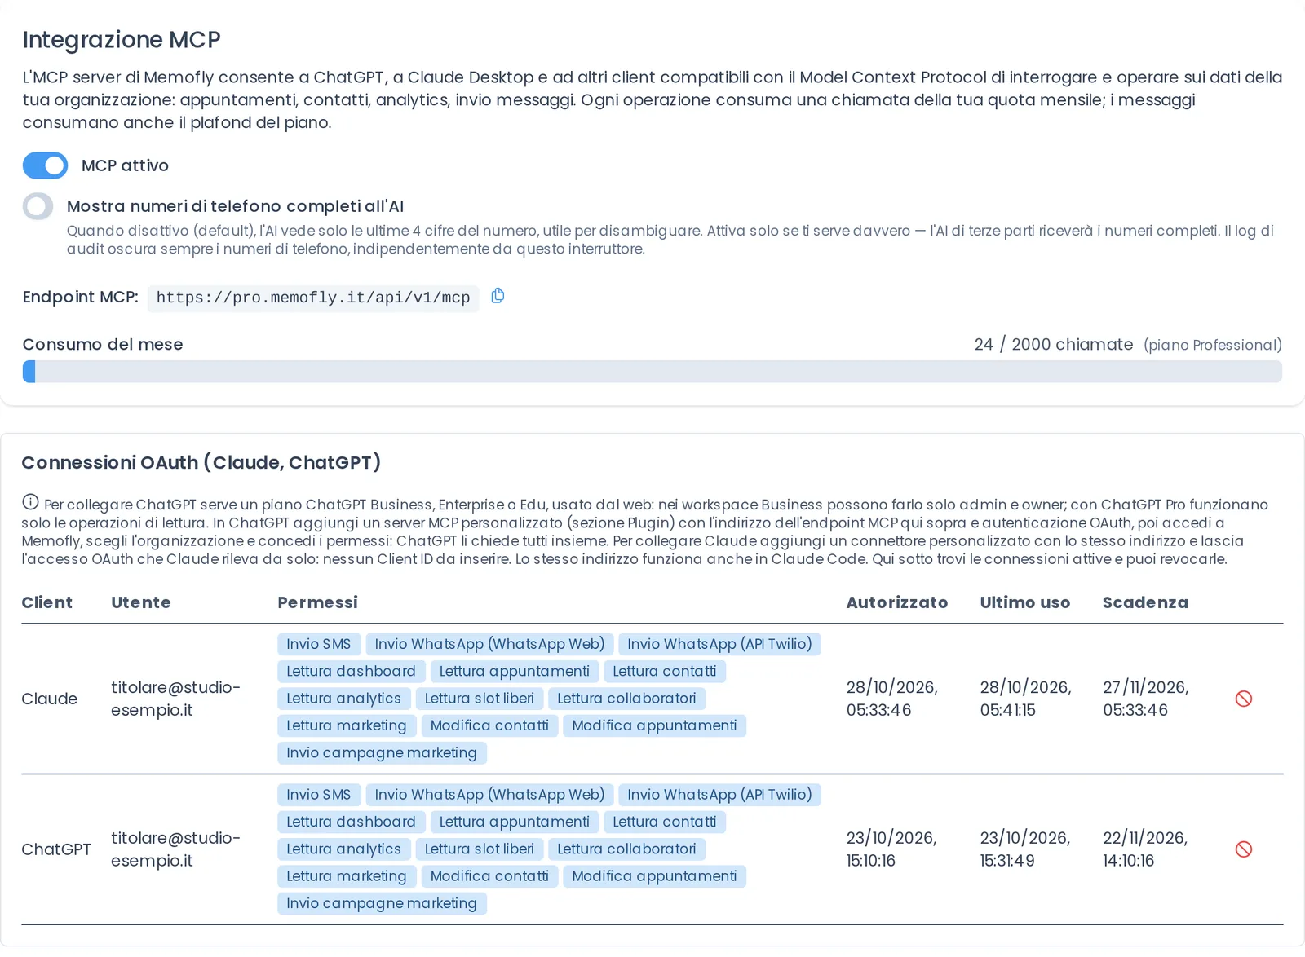Copy the MCP endpoint URL
The height and width of the screenshot is (957, 1305).
498,296
